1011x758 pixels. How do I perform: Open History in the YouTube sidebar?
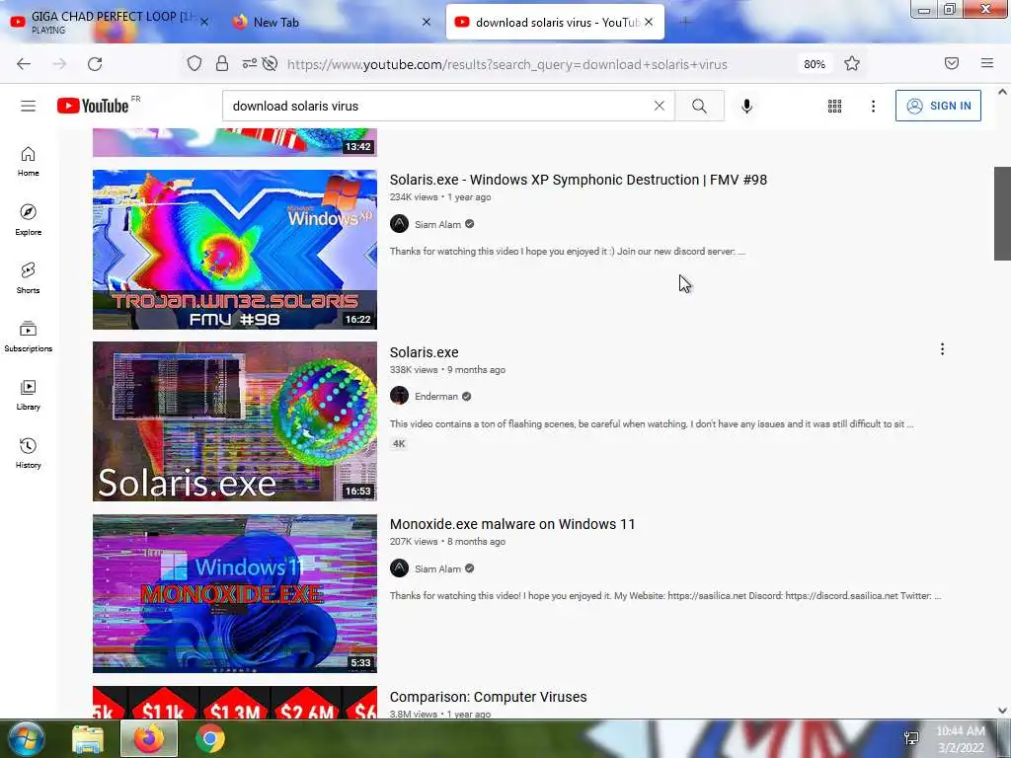click(28, 452)
